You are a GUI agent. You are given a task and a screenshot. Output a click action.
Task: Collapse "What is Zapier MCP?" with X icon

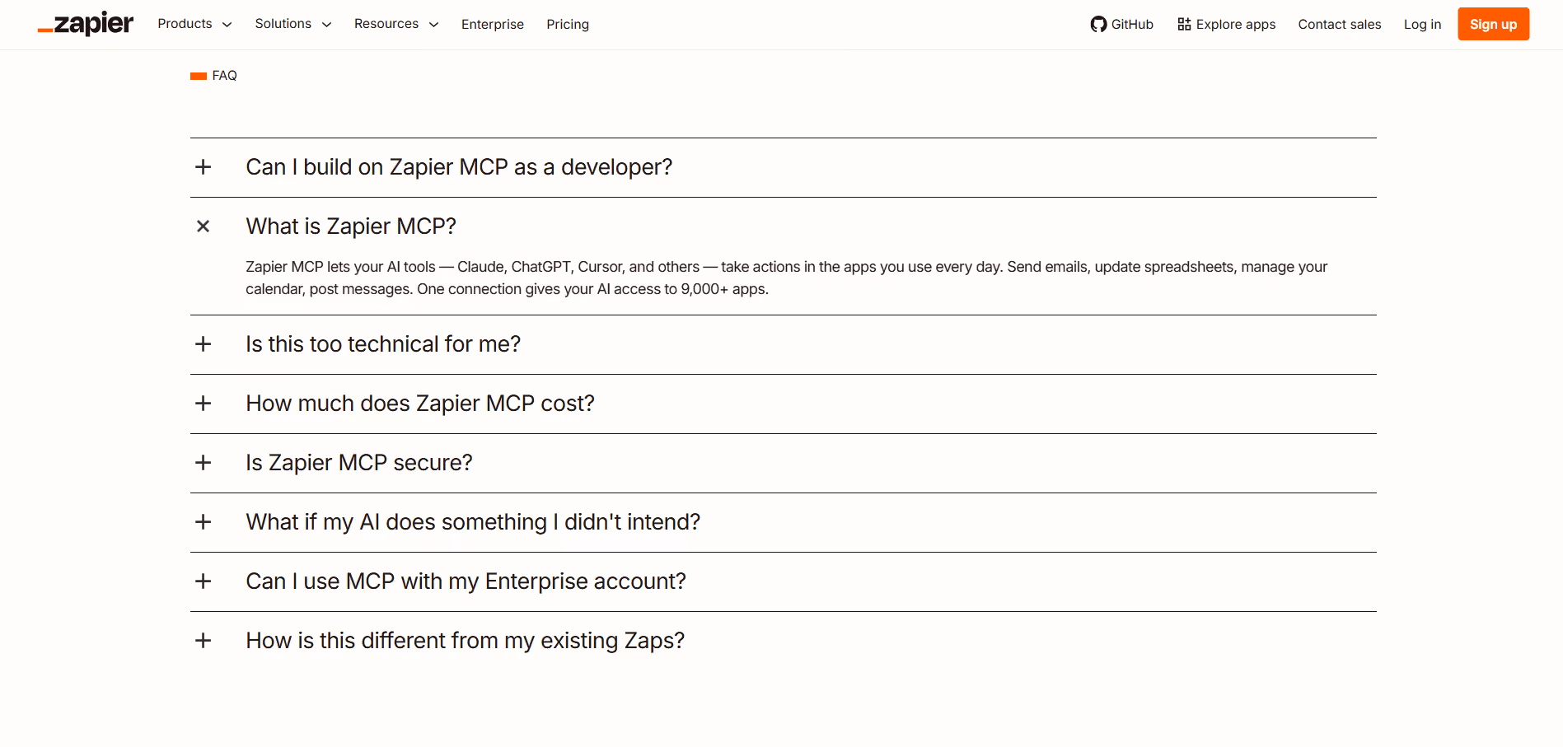click(204, 226)
